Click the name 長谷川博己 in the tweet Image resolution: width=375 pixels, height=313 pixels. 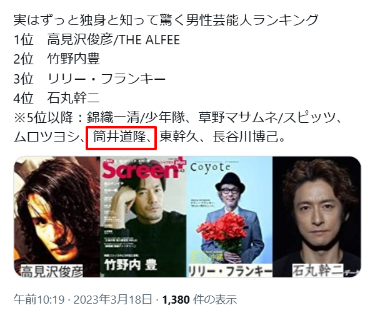pos(246,137)
